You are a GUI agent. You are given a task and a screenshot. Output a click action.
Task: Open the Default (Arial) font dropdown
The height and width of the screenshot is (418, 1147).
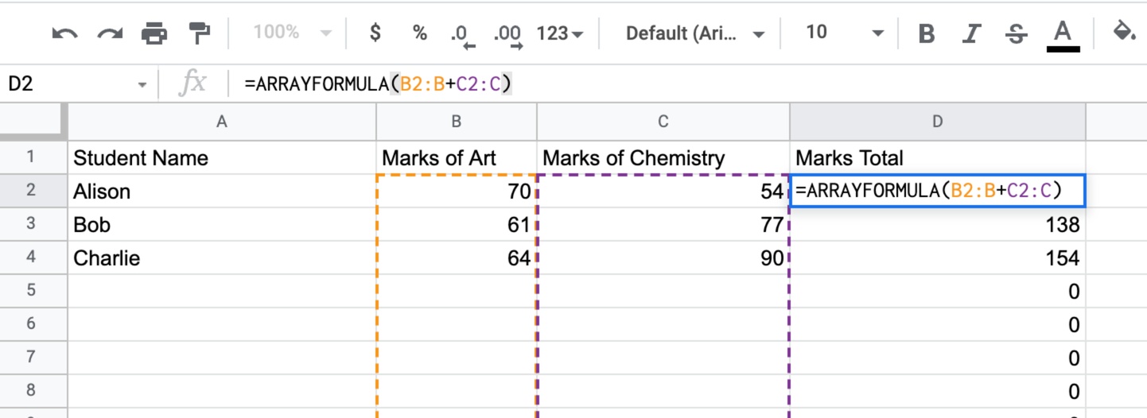(695, 33)
